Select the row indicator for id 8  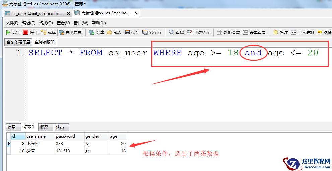pos(8,143)
